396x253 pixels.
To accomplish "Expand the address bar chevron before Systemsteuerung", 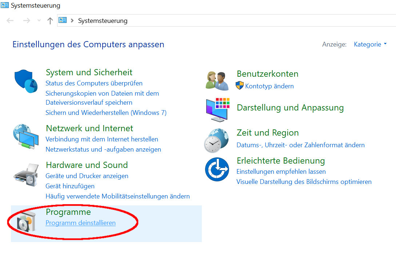I will (72, 20).
